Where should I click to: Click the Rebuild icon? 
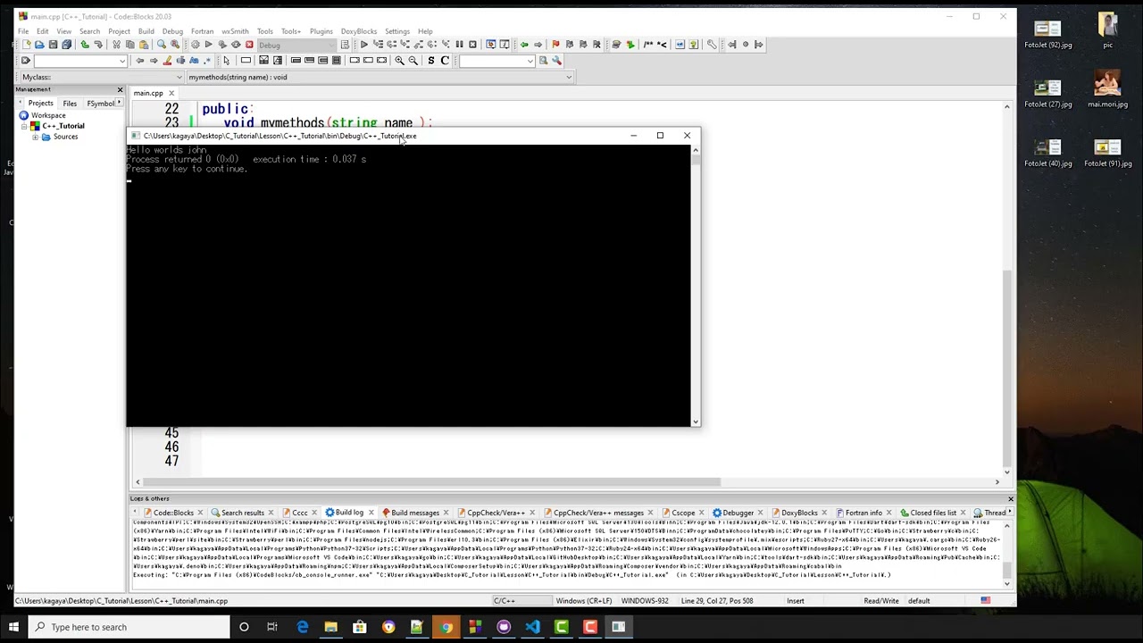pyautogui.click(x=236, y=45)
